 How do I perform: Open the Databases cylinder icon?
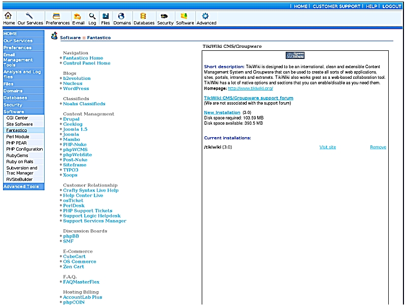tap(143, 16)
